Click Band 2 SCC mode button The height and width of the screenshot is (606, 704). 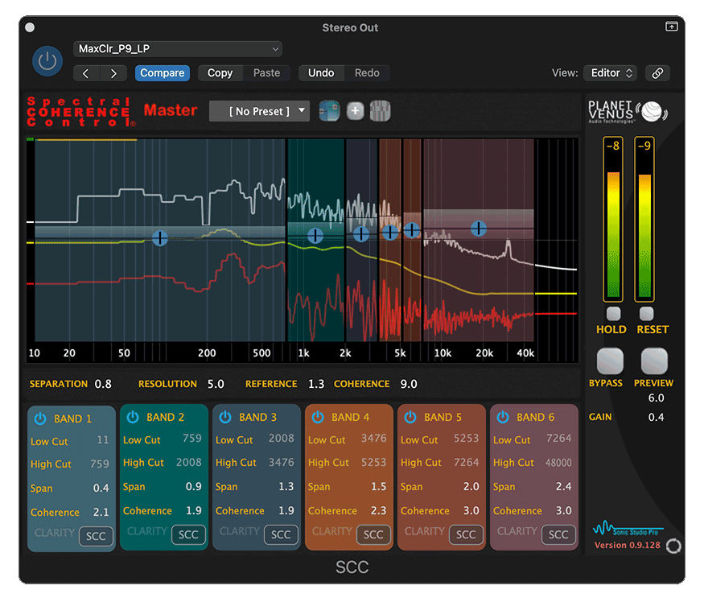(x=188, y=534)
